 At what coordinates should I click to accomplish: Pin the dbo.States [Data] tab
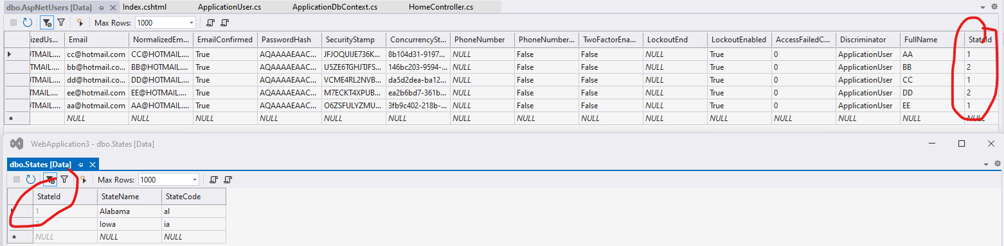click(x=80, y=165)
